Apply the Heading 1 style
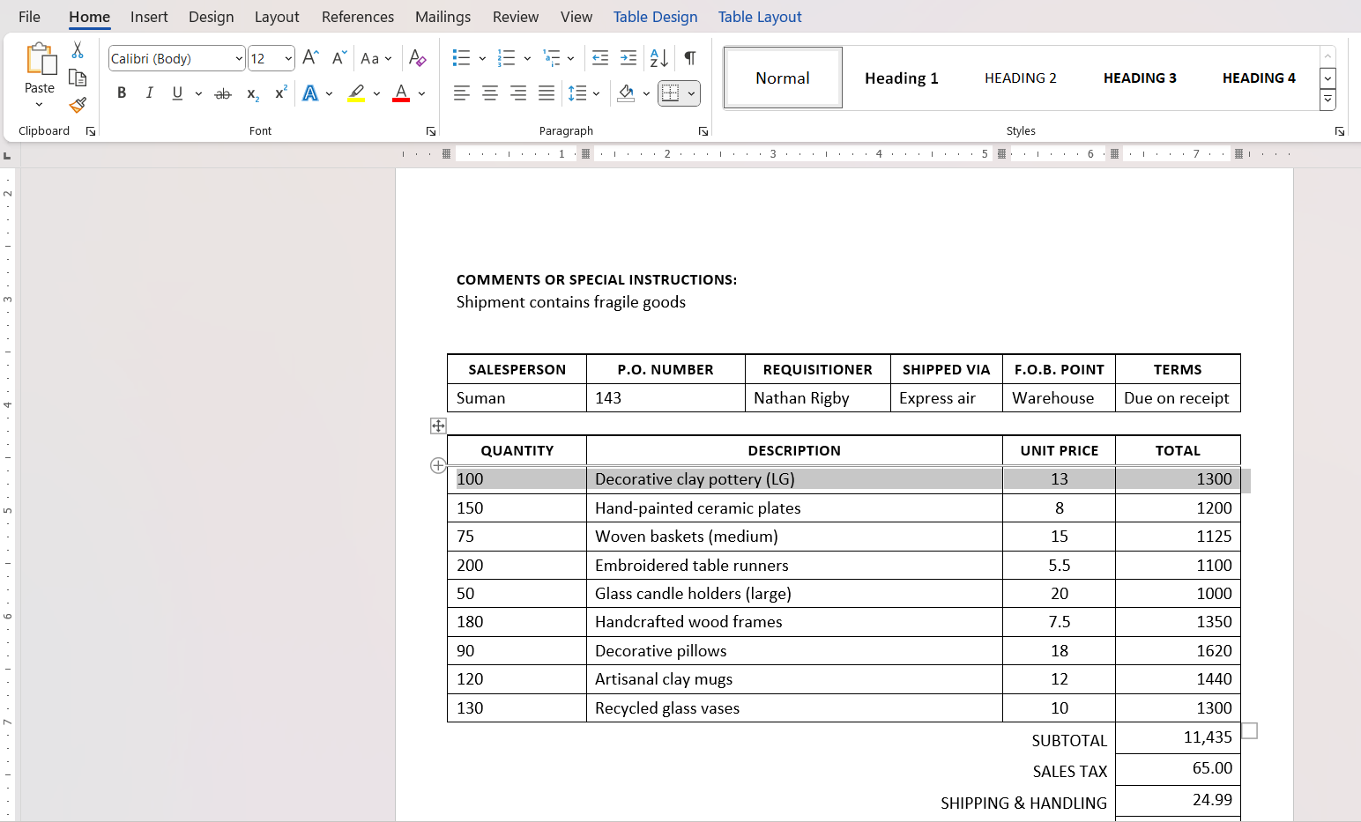 pos(901,78)
